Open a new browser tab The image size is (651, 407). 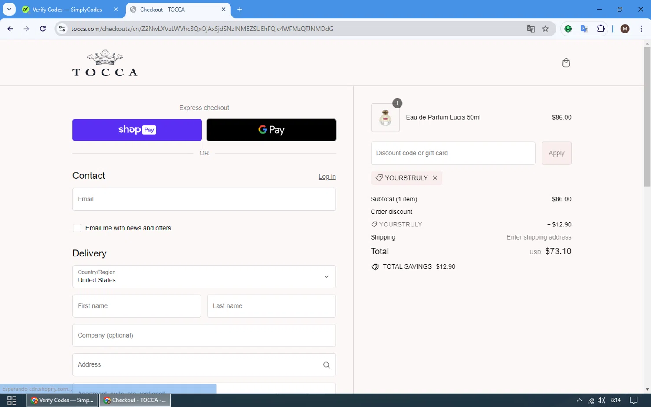(240, 9)
